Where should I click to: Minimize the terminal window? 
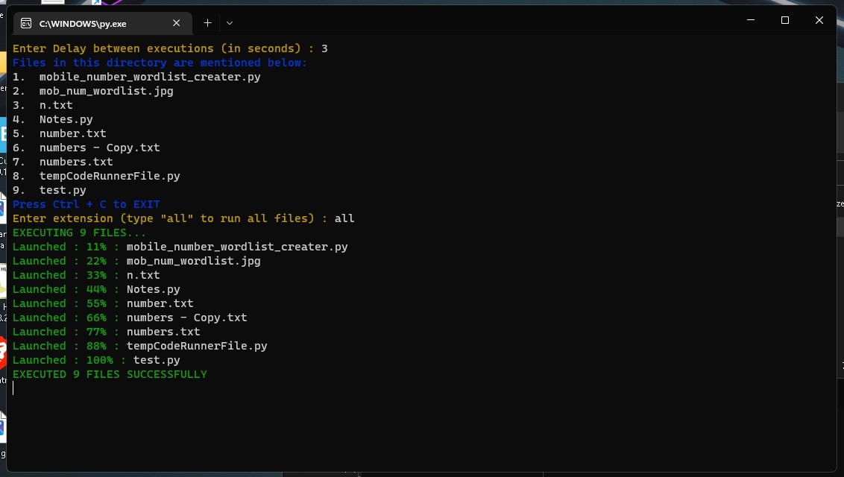(750, 20)
